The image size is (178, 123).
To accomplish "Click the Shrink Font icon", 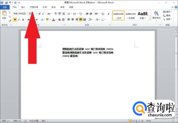I will [43, 14].
